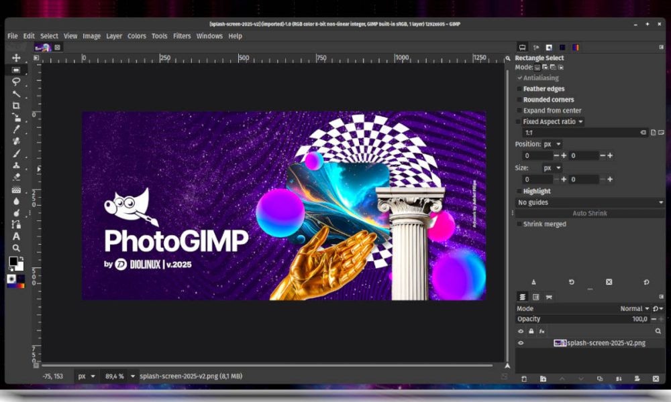
Task: Open Position unit px dropdown
Action: click(552, 145)
